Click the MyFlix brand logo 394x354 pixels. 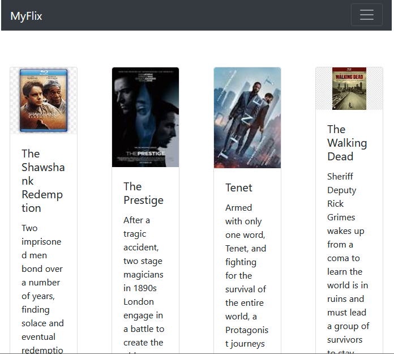tap(26, 16)
